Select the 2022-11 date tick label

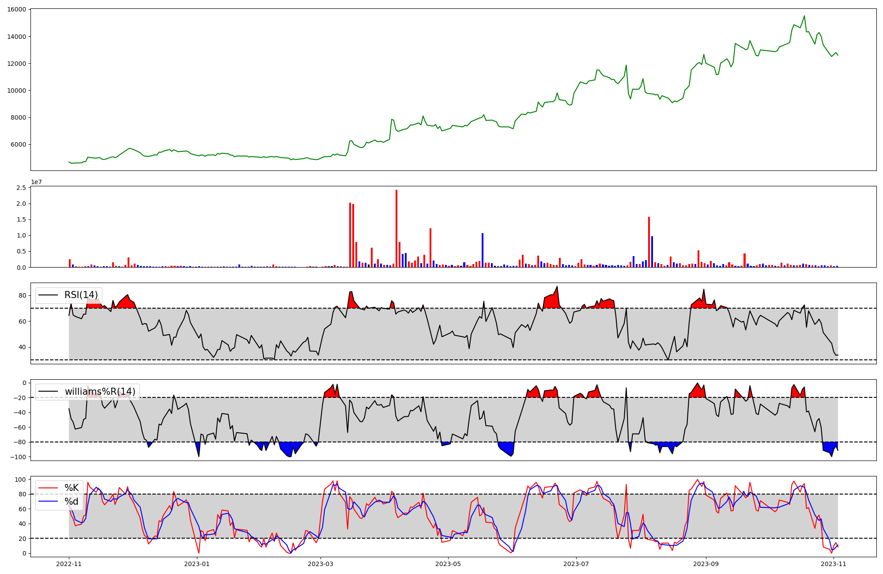tap(69, 564)
